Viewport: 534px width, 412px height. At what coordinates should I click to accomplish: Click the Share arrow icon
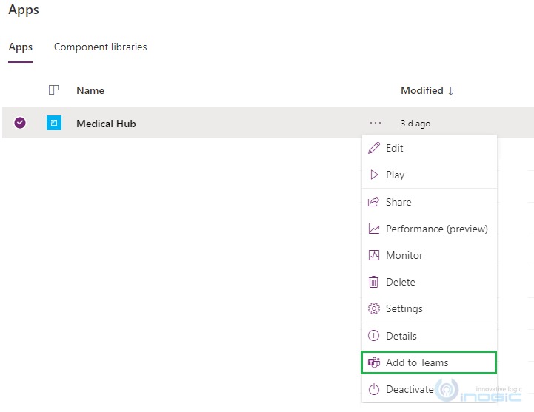pos(373,202)
